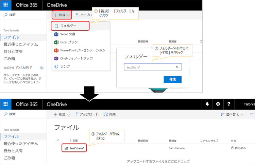Click アップロード in the top toolbar
The width and height of the screenshot is (255, 164).
click(x=84, y=15)
